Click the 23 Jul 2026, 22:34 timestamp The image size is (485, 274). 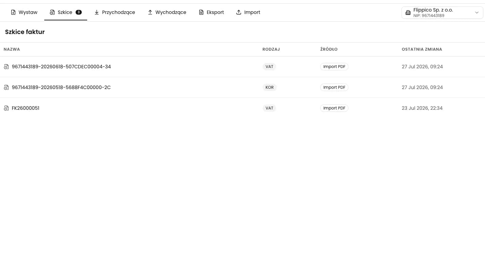click(422, 108)
